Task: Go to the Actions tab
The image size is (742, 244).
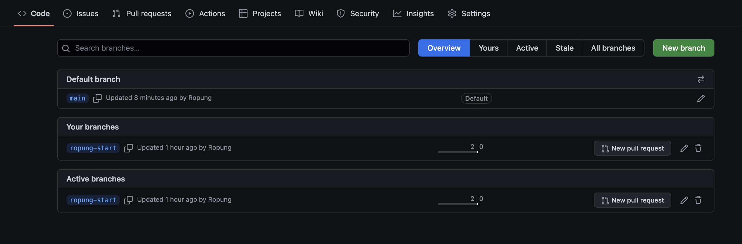Action: pyautogui.click(x=205, y=13)
